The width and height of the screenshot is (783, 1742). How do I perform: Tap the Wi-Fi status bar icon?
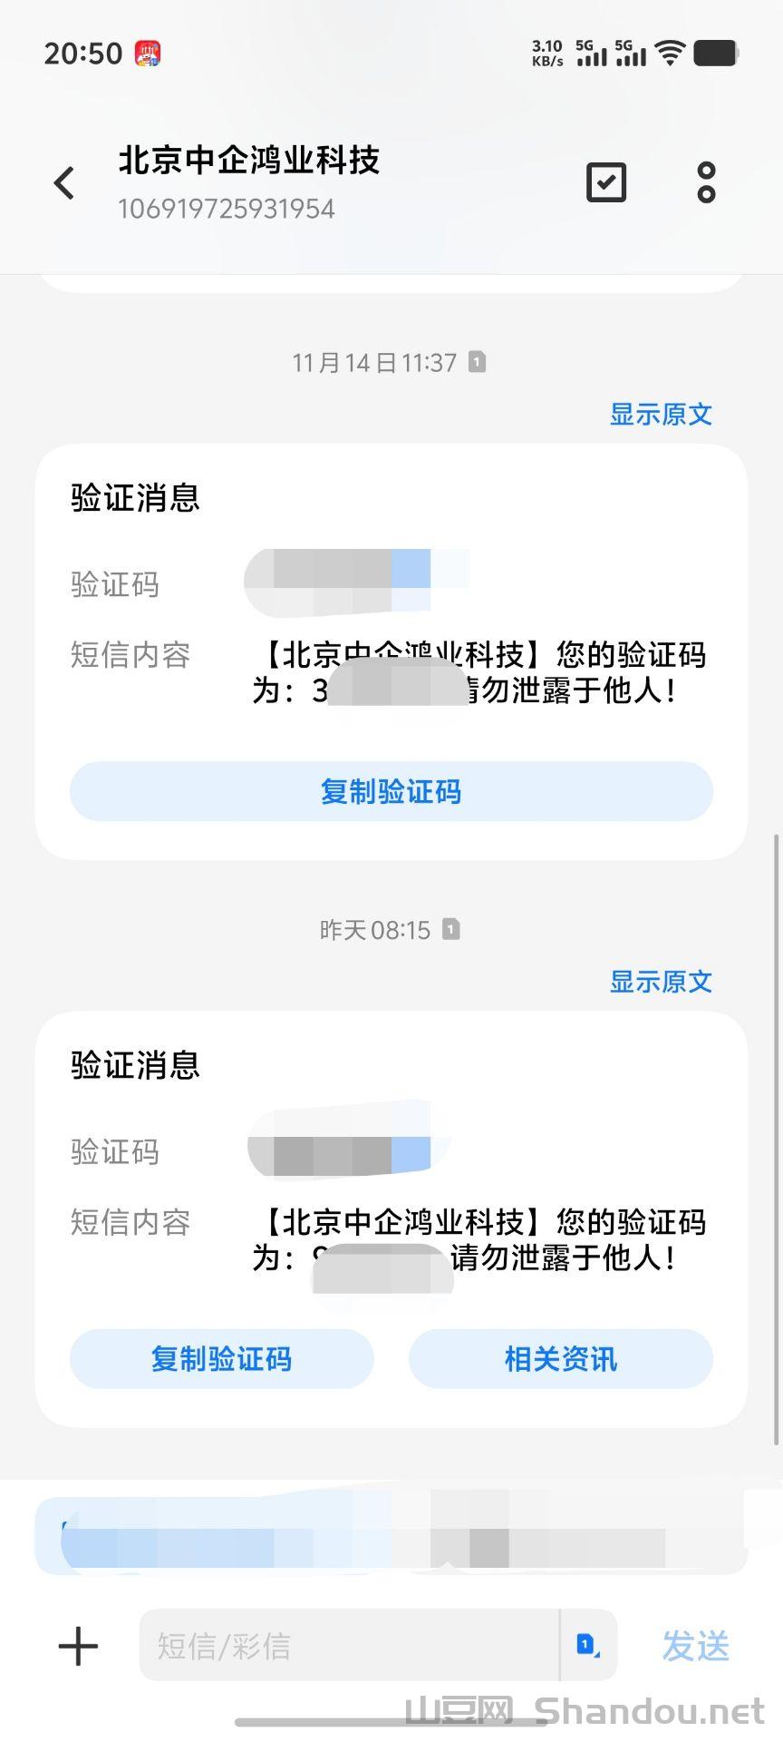click(670, 54)
